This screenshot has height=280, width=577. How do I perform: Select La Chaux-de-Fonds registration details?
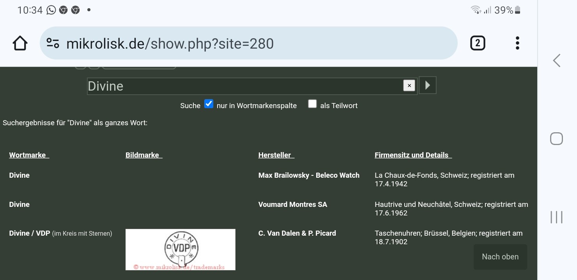[444, 180]
